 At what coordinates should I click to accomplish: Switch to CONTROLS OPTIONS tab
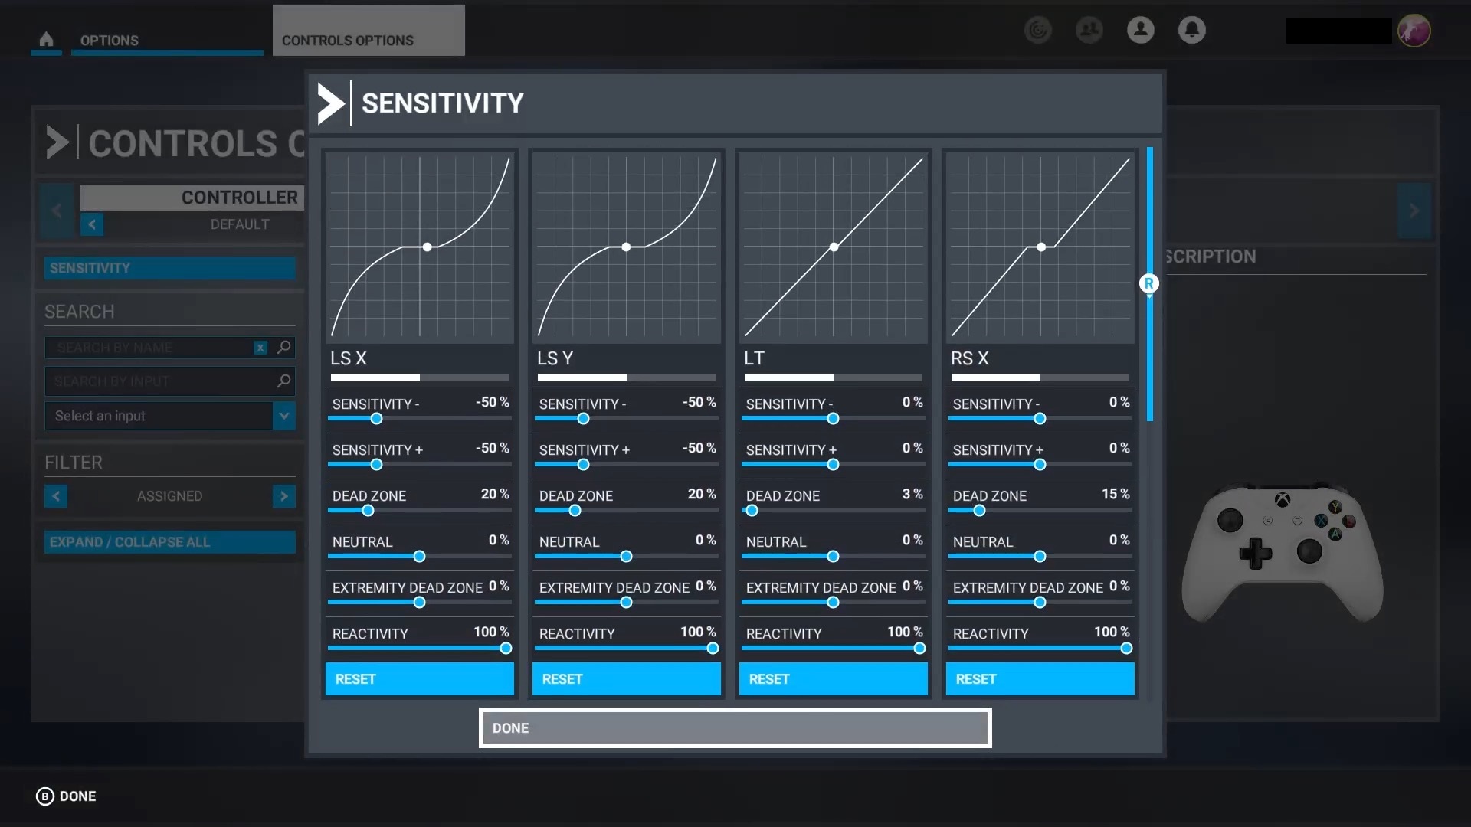[x=346, y=41]
